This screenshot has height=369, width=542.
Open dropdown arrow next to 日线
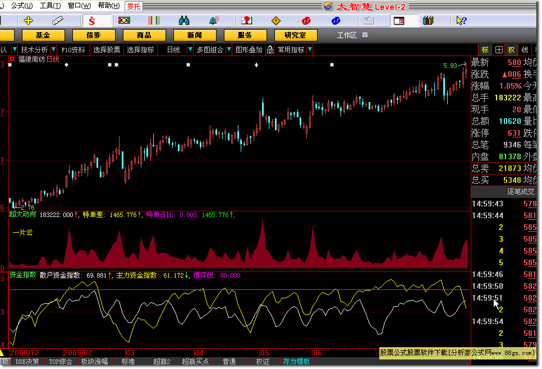[x=190, y=50]
